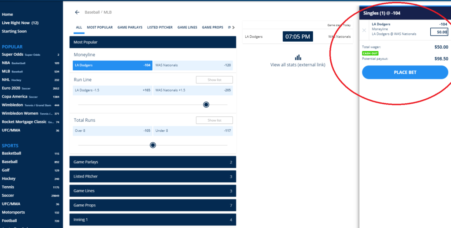The image size is (451, 228).
Task: Open Golf under Sports
Action: point(30,170)
